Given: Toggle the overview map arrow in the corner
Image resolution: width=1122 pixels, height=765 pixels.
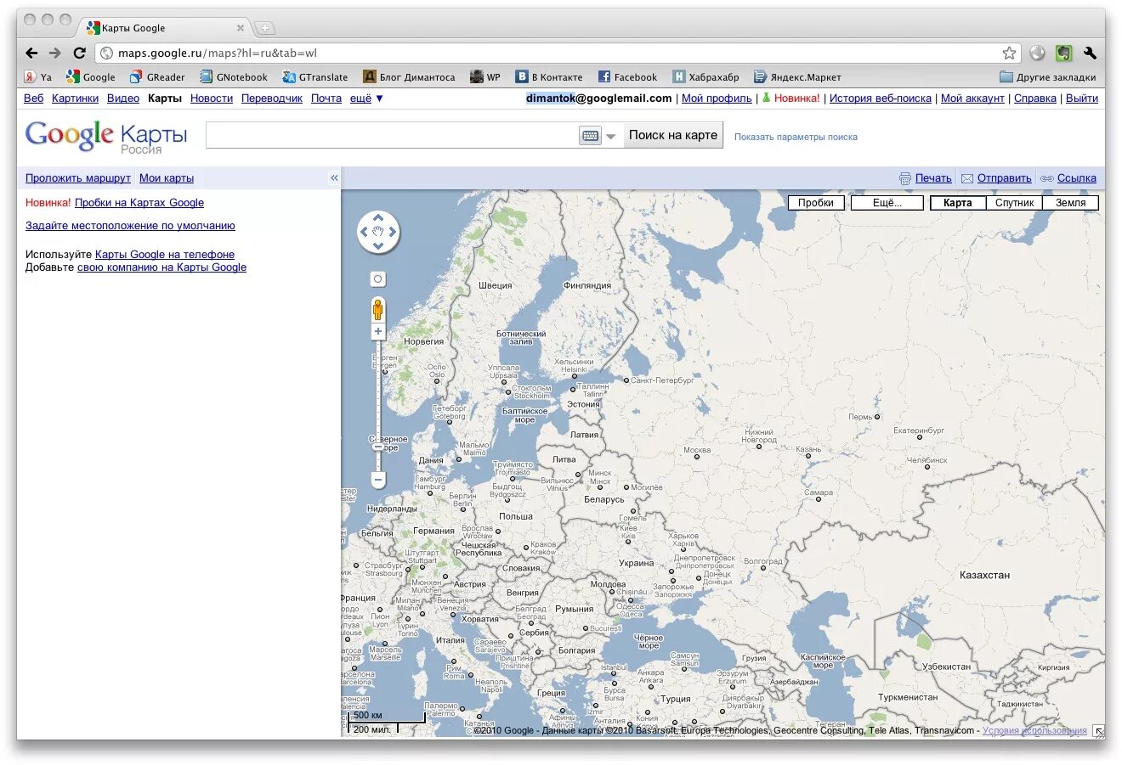Looking at the screenshot, I should (x=1098, y=730).
